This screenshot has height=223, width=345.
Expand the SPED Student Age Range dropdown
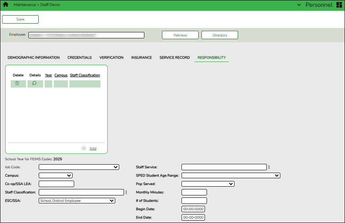(231, 175)
